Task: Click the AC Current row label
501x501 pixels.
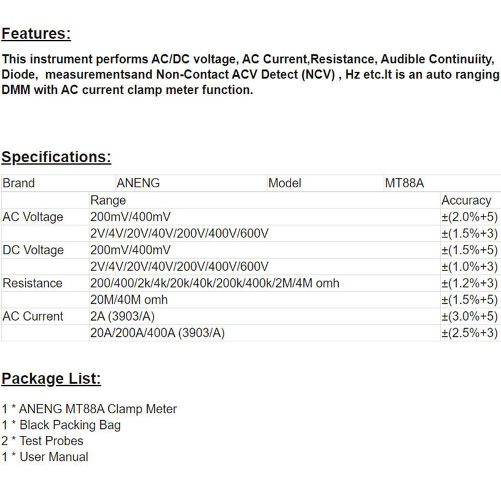Action: pos(33,316)
